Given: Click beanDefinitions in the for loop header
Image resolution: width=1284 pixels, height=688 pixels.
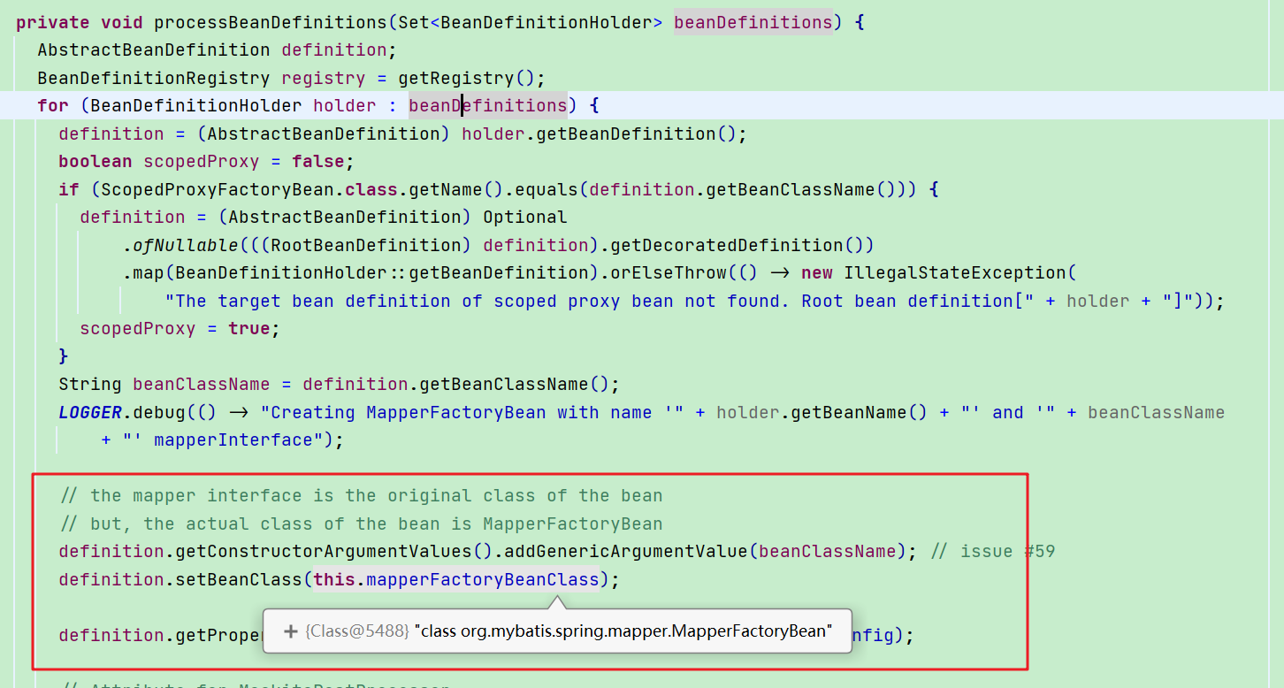Looking at the screenshot, I should (488, 106).
